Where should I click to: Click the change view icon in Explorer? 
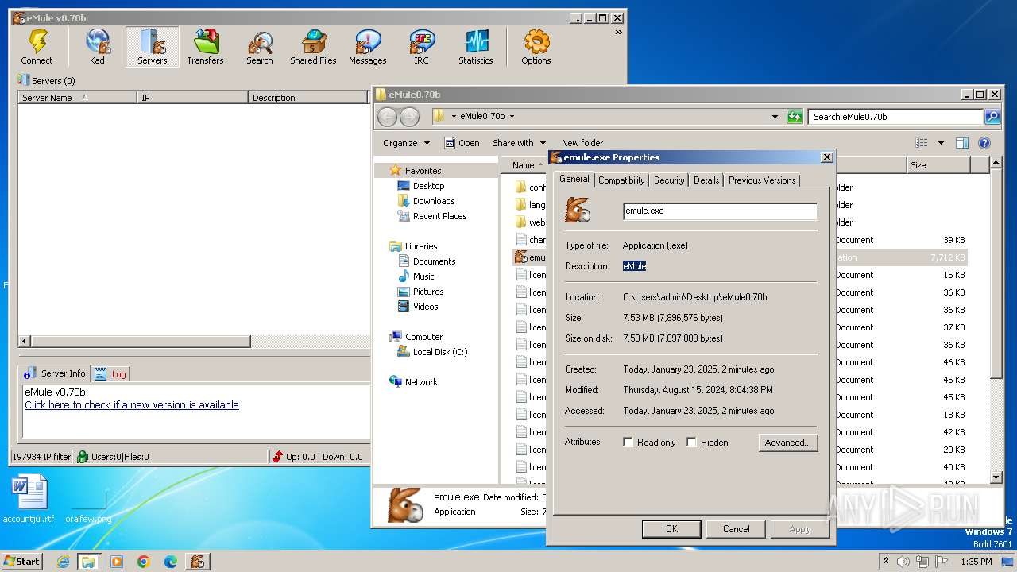tap(922, 143)
